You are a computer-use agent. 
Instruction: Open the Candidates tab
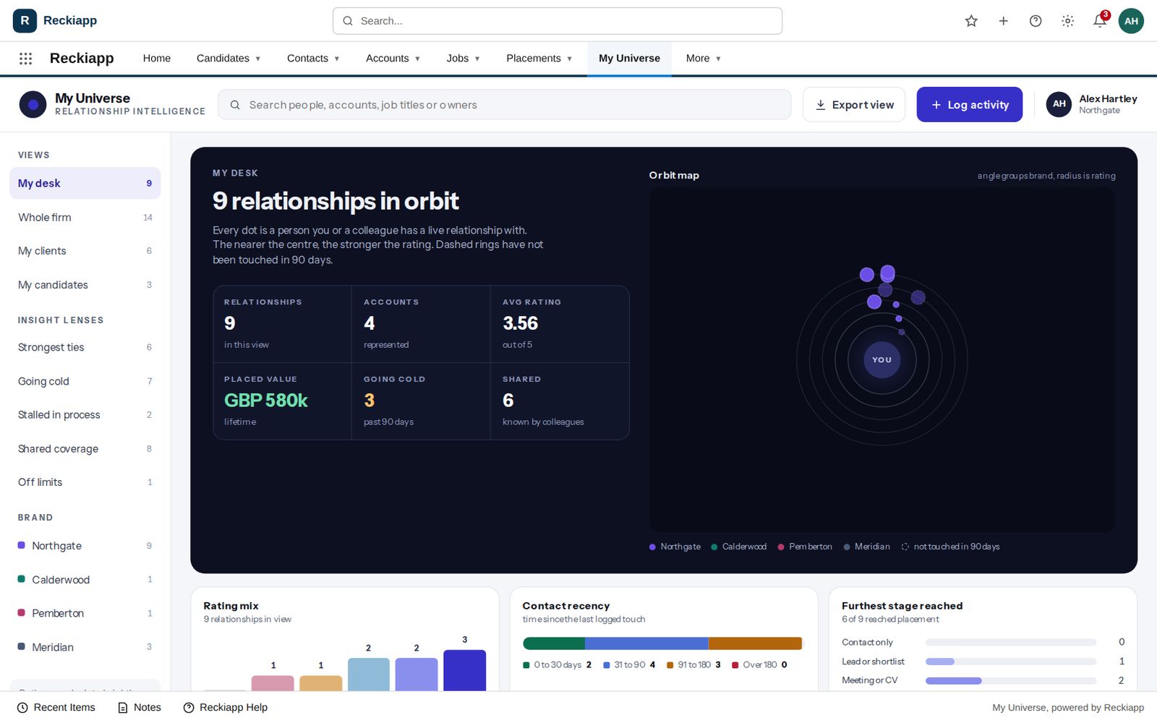(223, 59)
